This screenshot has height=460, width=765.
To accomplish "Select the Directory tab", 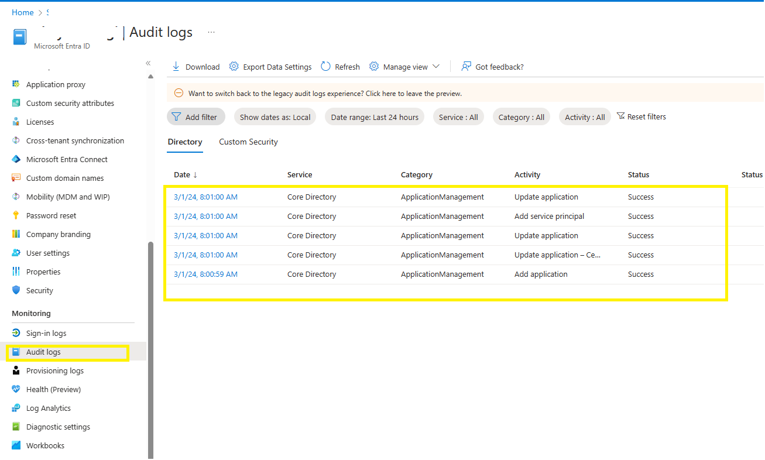I will pos(185,142).
